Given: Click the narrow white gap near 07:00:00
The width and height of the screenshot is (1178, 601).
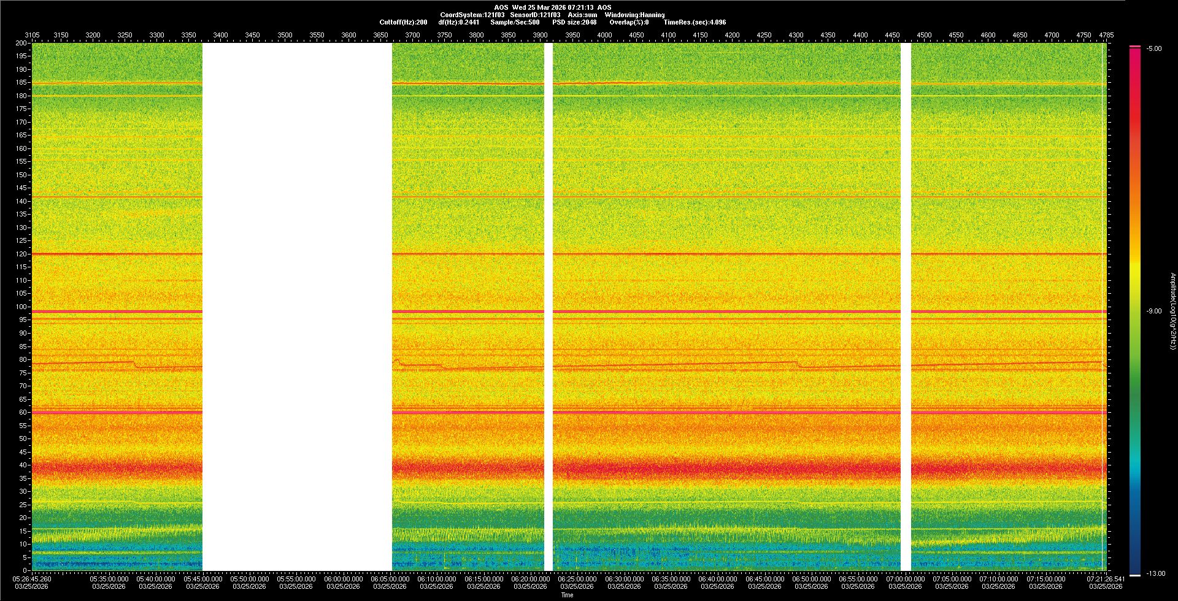Looking at the screenshot, I should pos(906,307).
